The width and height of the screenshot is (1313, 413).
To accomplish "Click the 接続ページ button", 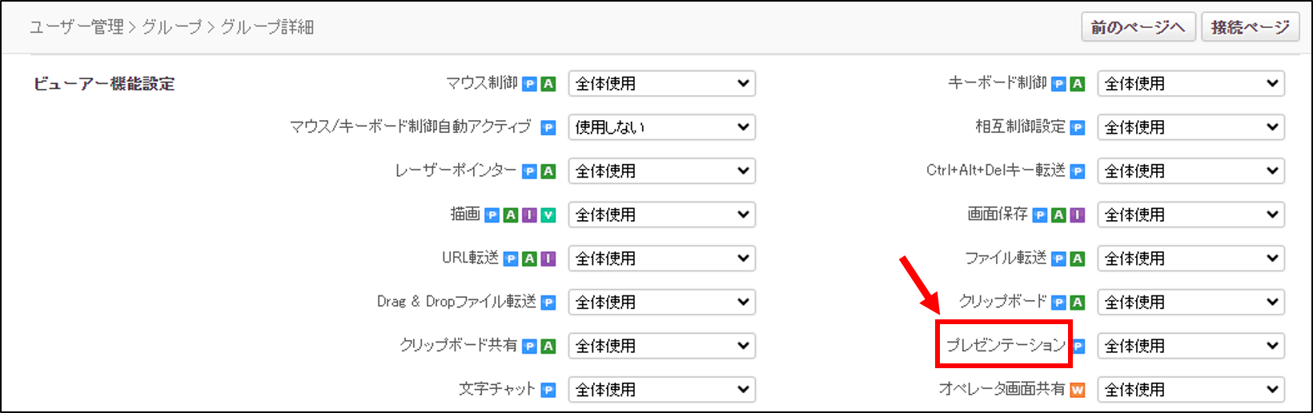I will [x=1251, y=27].
